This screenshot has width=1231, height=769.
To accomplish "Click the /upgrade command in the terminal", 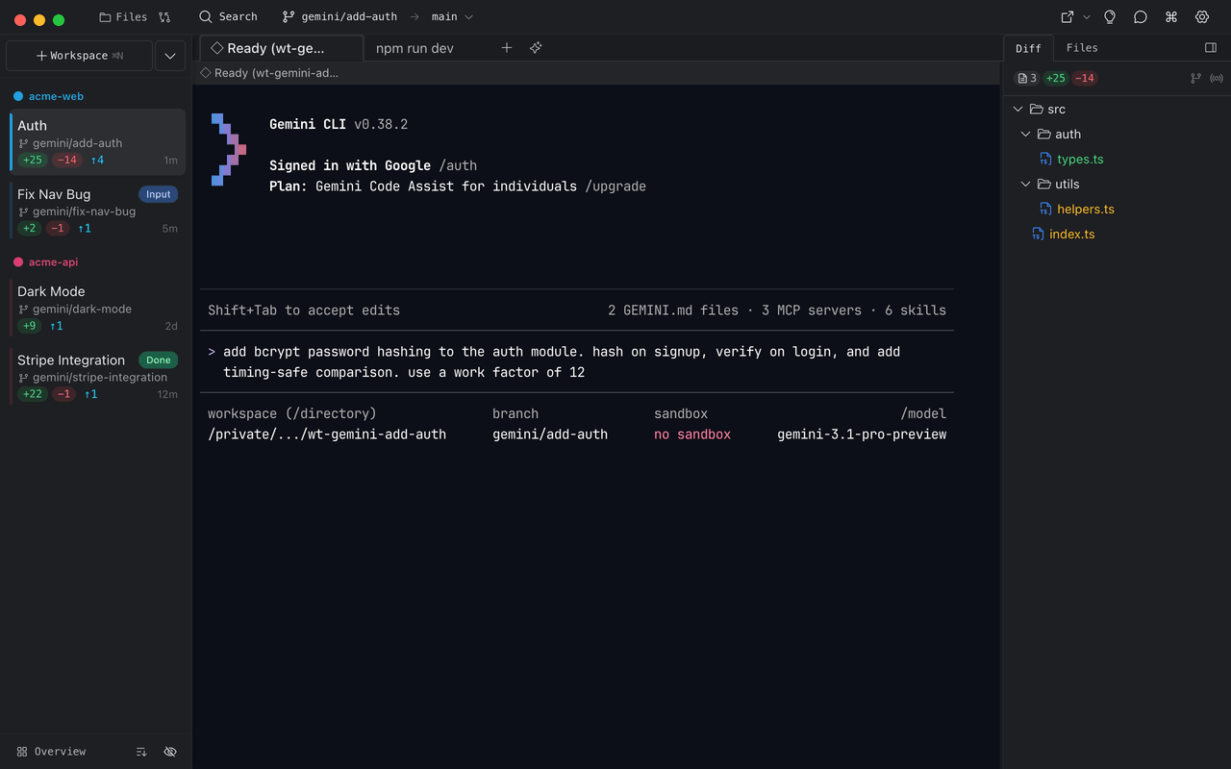I will pyautogui.click(x=615, y=186).
